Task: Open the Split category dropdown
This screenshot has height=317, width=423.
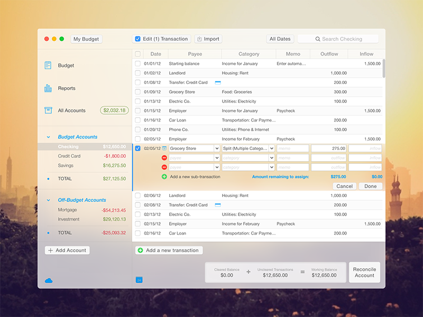Action: click(272, 148)
